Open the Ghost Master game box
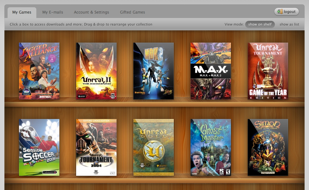The width and height of the screenshot is (309, 190). pos(211,147)
